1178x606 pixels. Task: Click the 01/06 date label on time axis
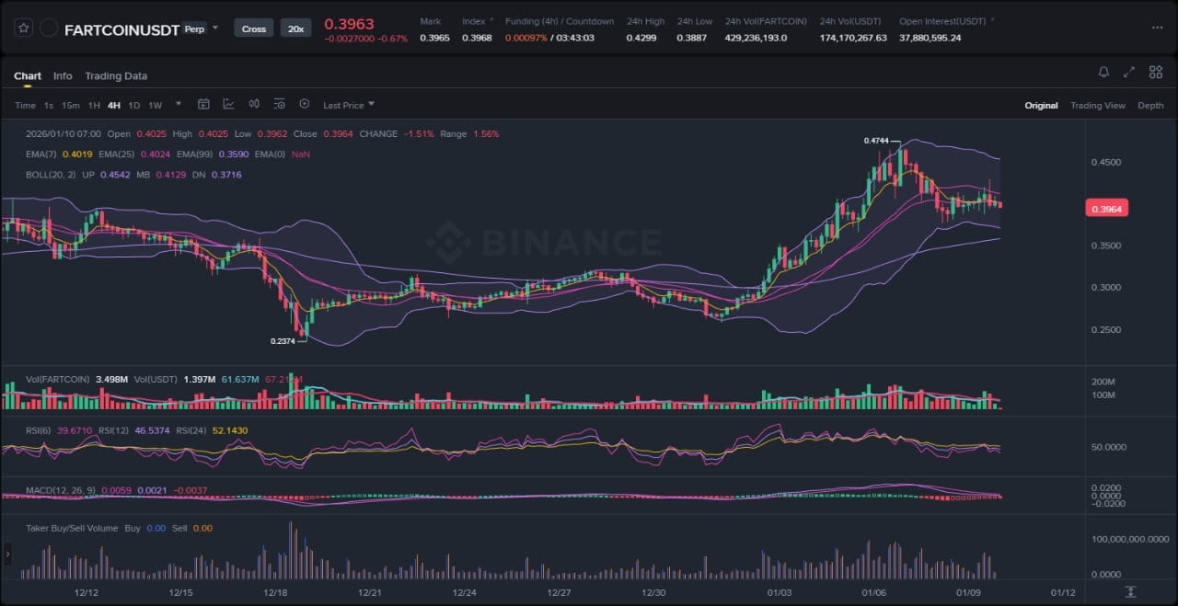[874, 593]
